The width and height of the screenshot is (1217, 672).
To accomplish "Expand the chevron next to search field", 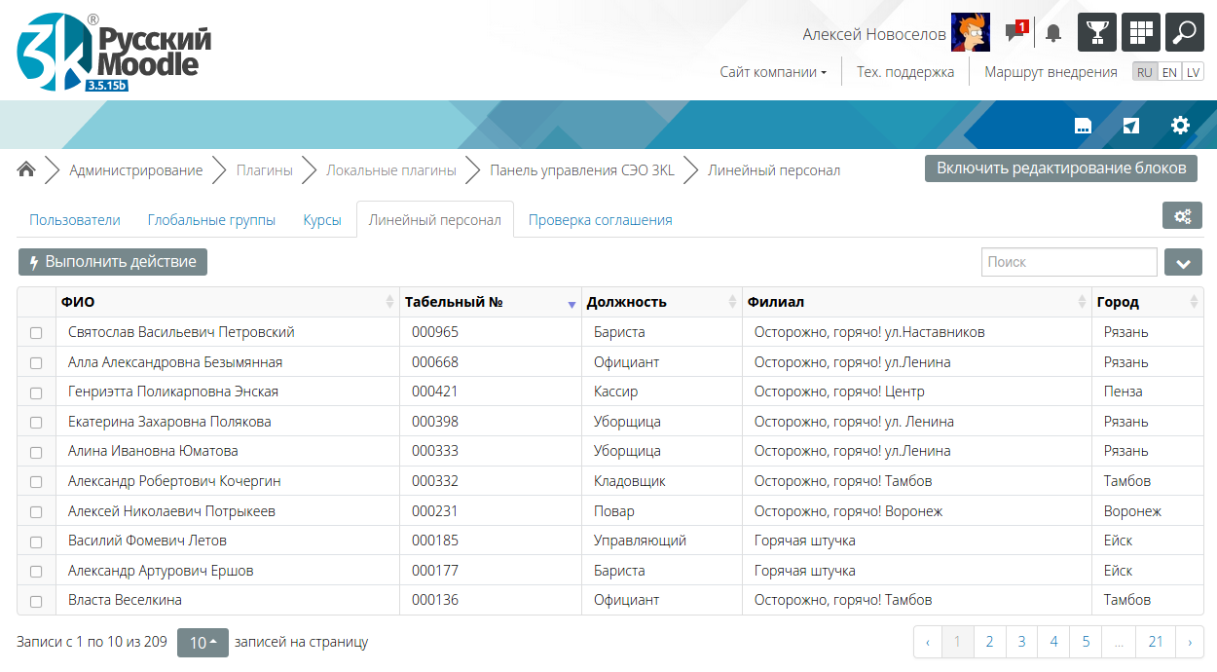I will click(x=1183, y=262).
